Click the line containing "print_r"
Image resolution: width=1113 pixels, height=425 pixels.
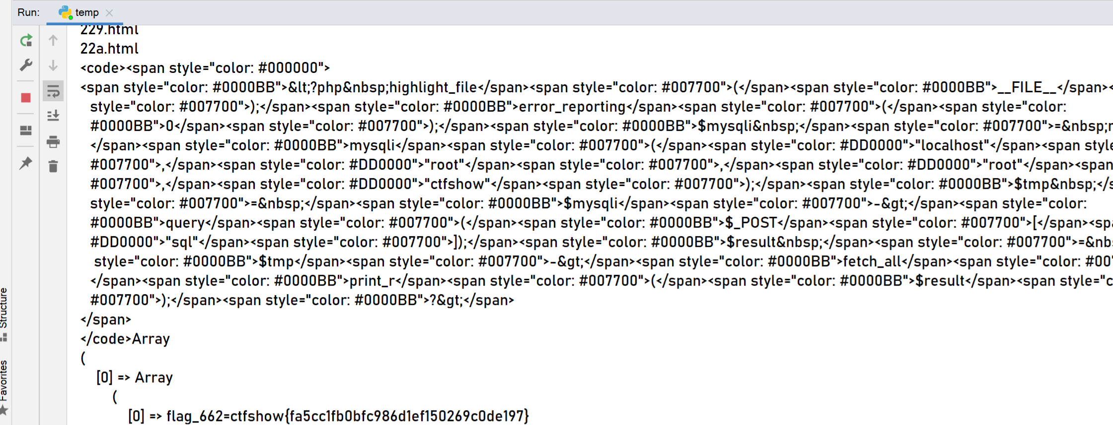(x=601, y=281)
